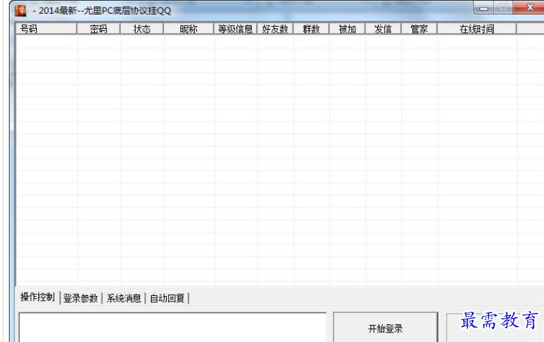Click the 群数 column header
The width and height of the screenshot is (544, 342).
311,29
